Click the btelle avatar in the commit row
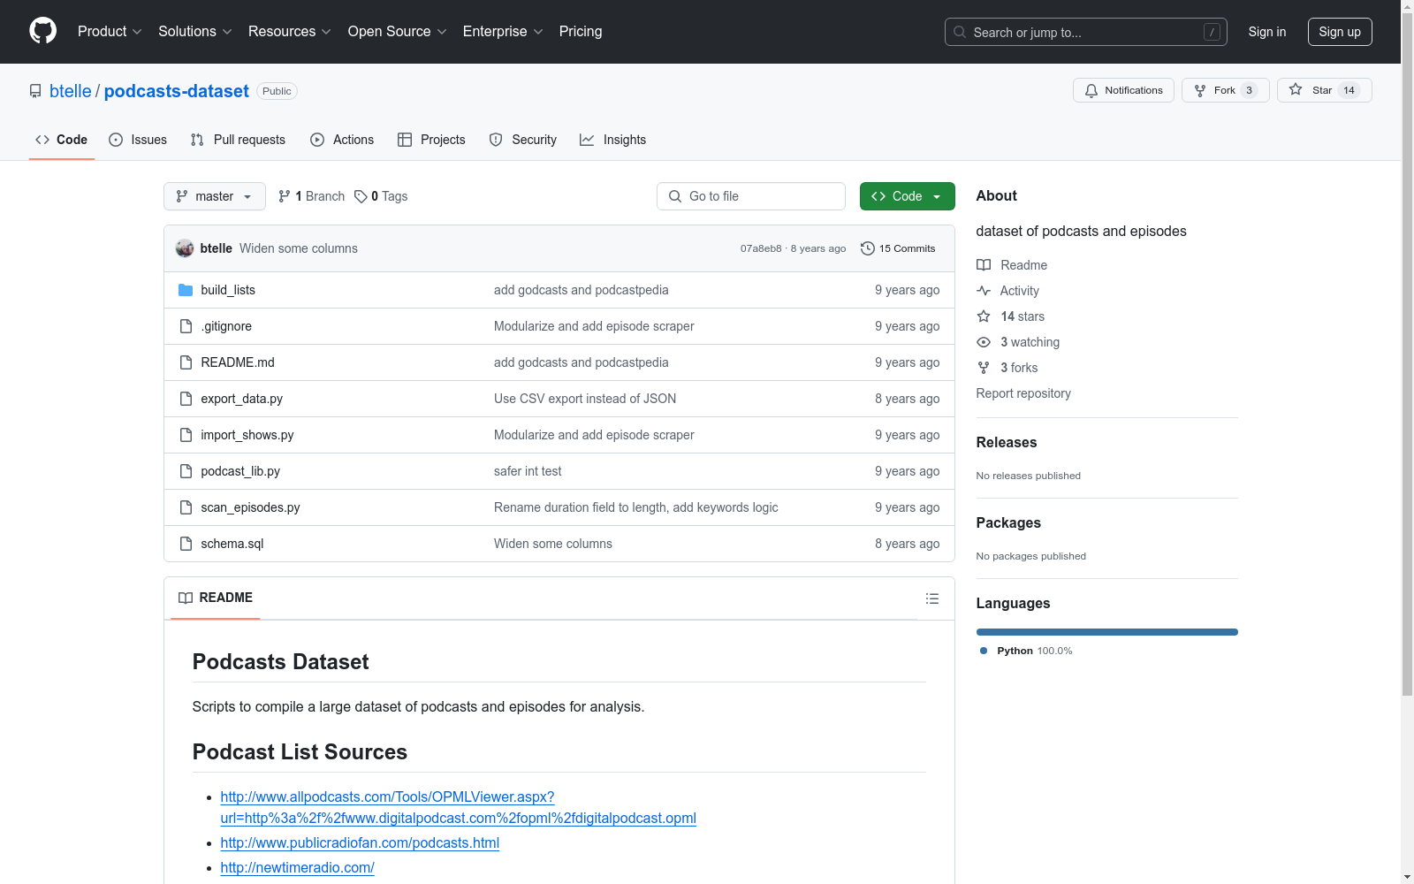 pos(185,248)
